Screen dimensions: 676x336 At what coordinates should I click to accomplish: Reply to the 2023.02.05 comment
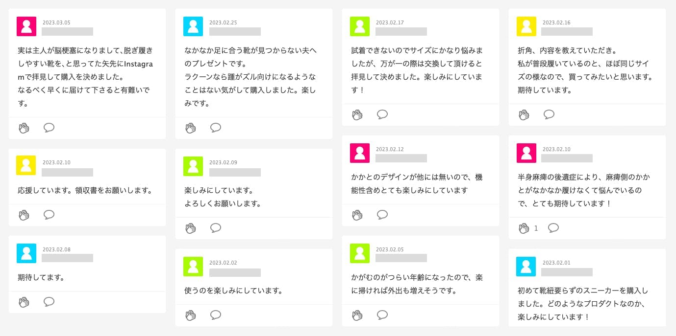382,315
